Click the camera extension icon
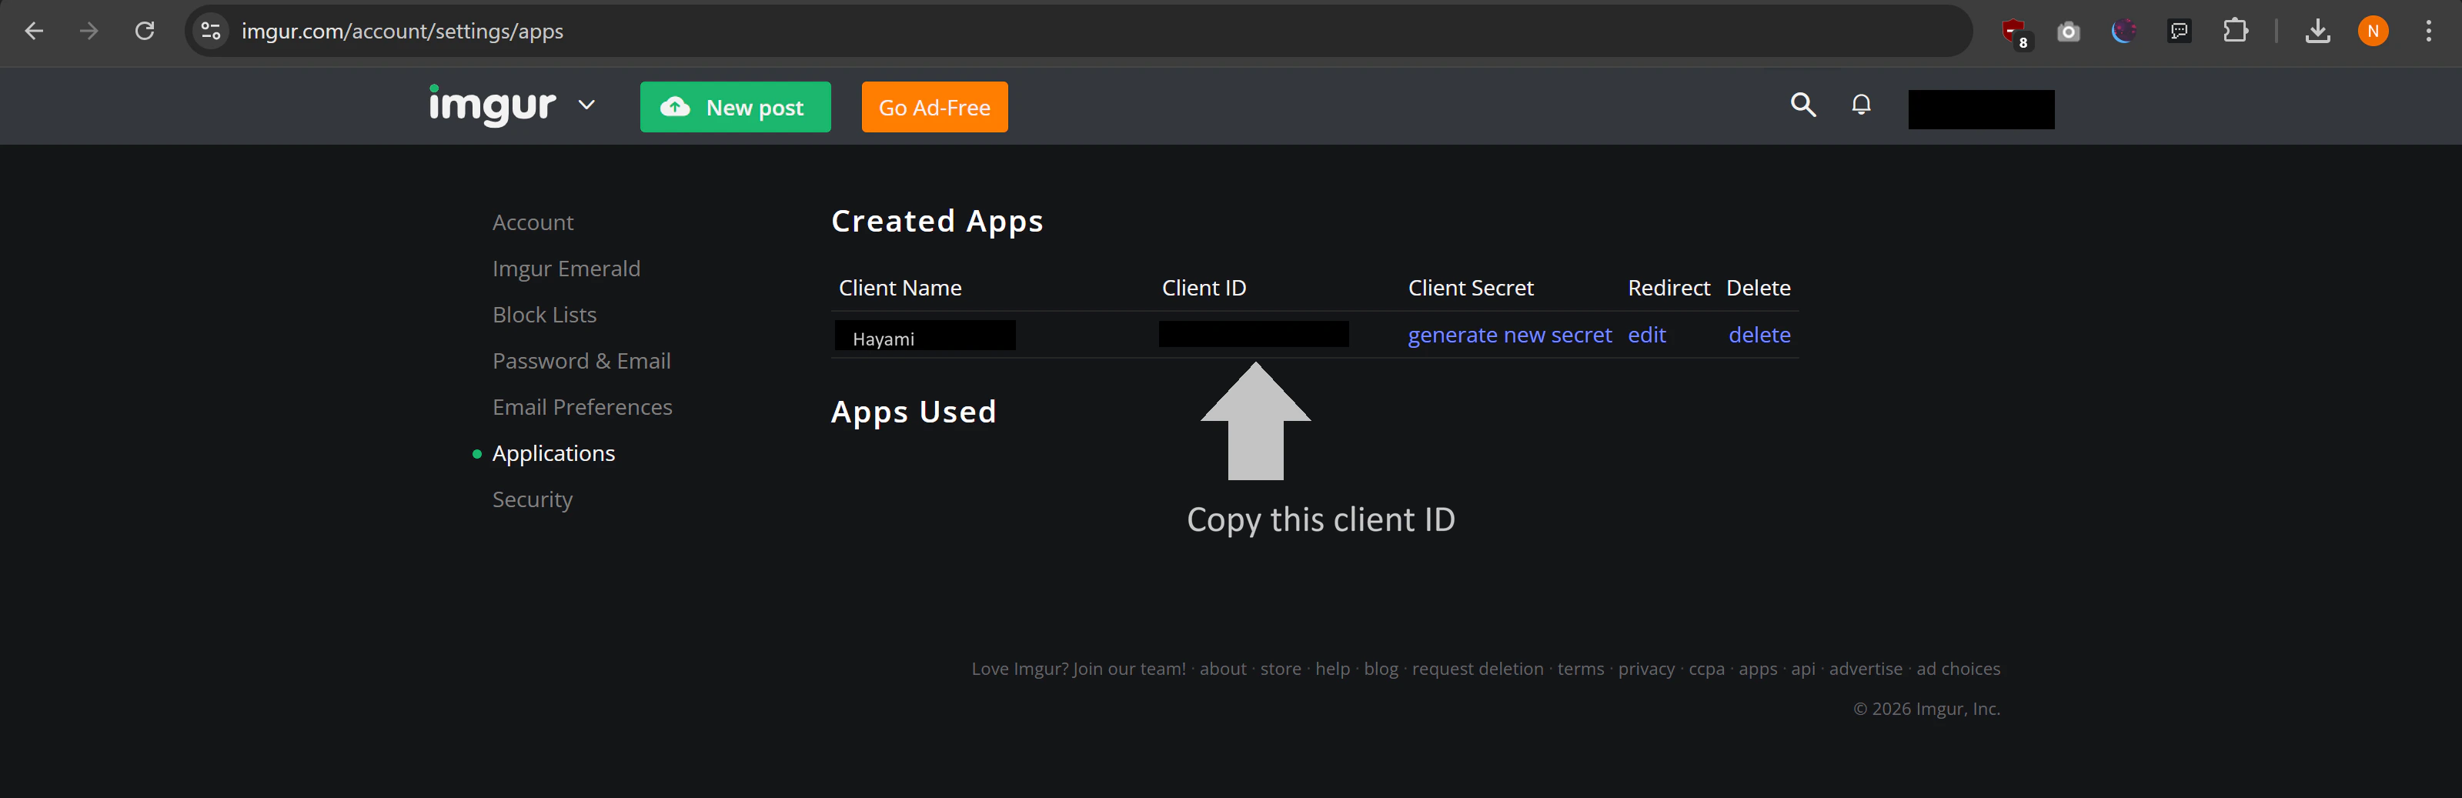 coord(2068,32)
